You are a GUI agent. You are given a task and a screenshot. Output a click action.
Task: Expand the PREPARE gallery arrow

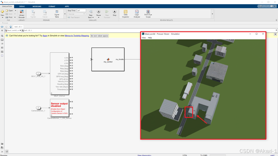click(65, 14)
